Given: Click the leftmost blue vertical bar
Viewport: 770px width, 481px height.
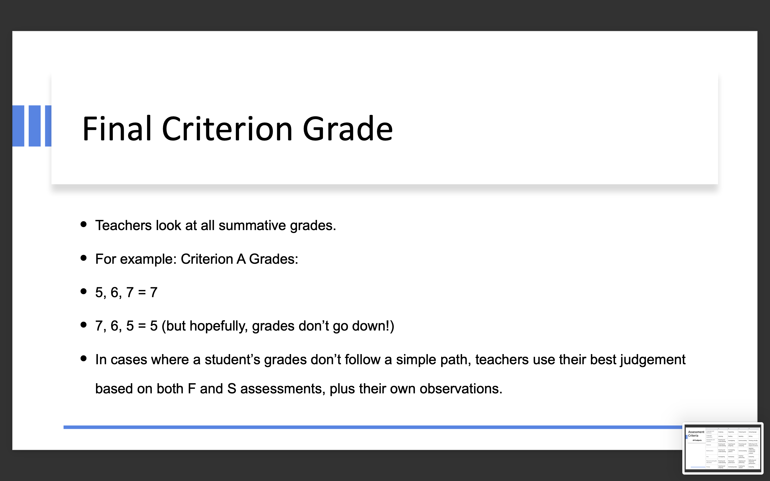Looking at the screenshot, I should 18,126.
